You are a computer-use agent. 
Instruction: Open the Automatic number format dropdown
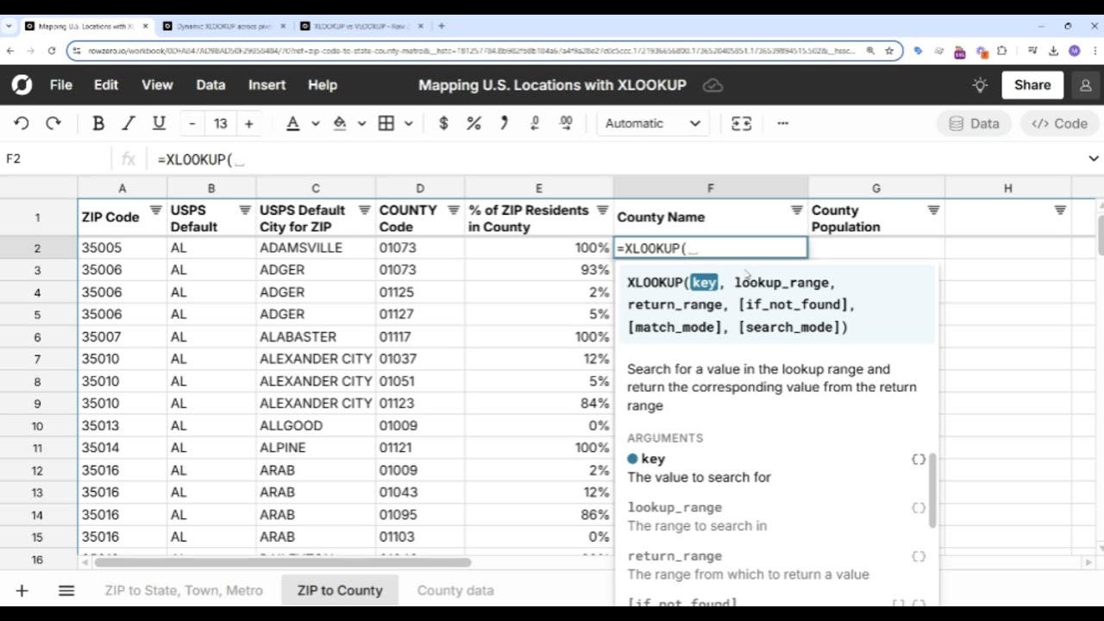(x=652, y=123)
